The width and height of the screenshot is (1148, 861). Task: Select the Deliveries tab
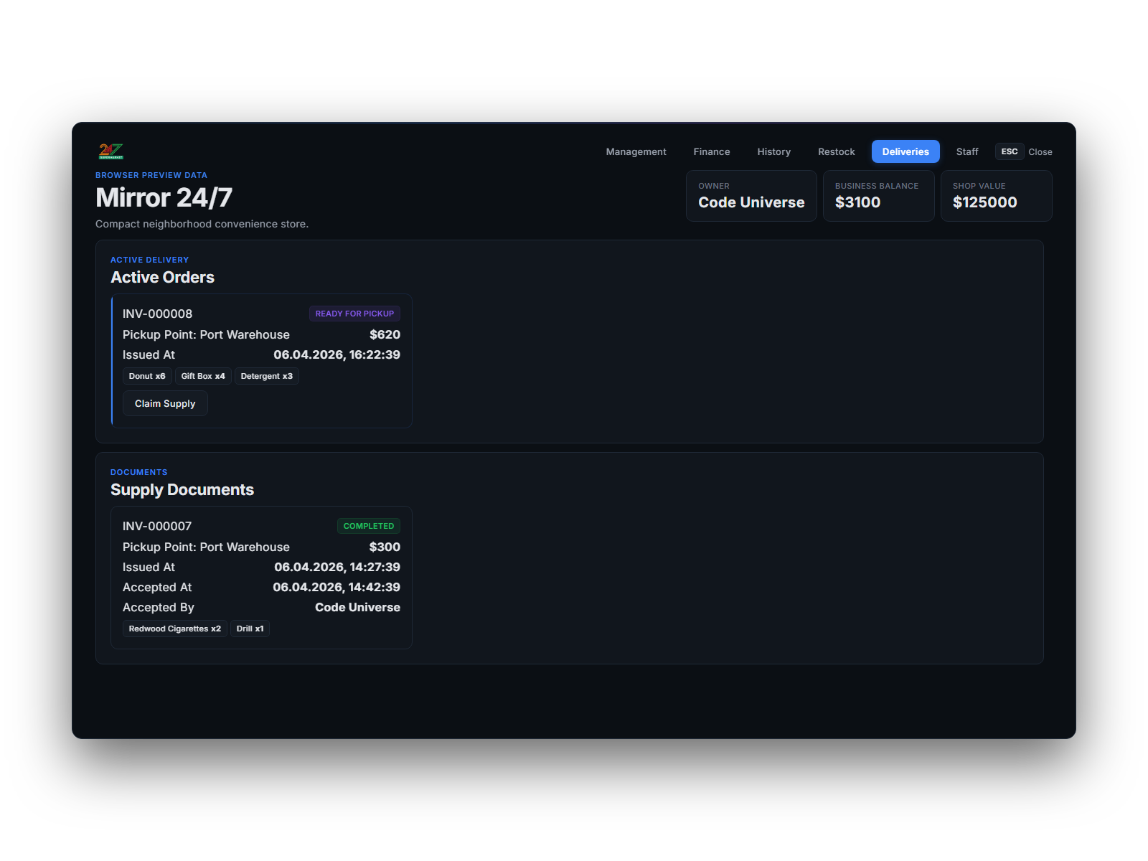click(x=905, y=151)
